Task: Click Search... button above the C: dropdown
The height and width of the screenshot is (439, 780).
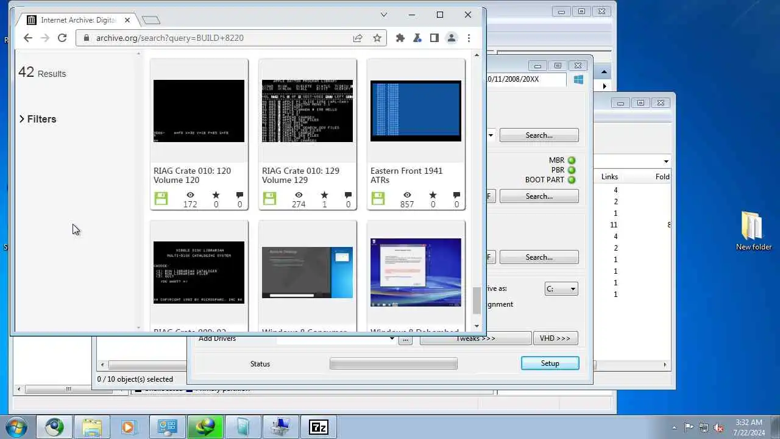Action: (x=539, y=257)
